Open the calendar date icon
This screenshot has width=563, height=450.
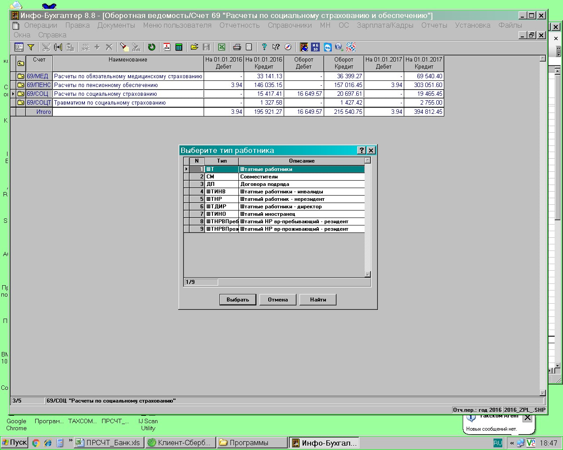click(x=167, y=47)
